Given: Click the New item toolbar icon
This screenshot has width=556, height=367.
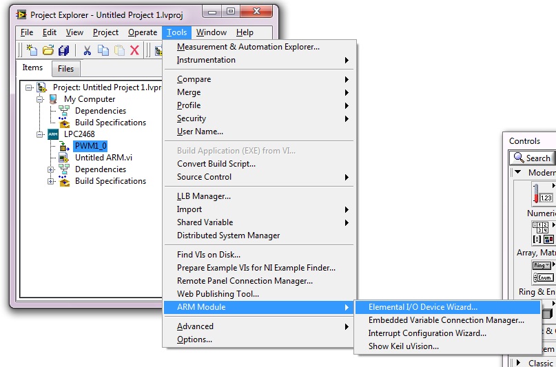Looking at the screenshot, I should click(32, 50).
